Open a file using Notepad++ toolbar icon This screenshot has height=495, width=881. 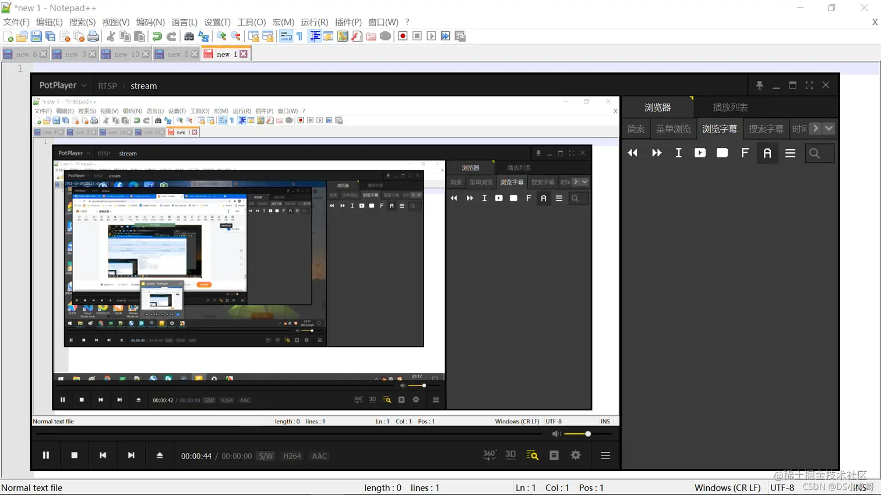click(x=22, y=36)
